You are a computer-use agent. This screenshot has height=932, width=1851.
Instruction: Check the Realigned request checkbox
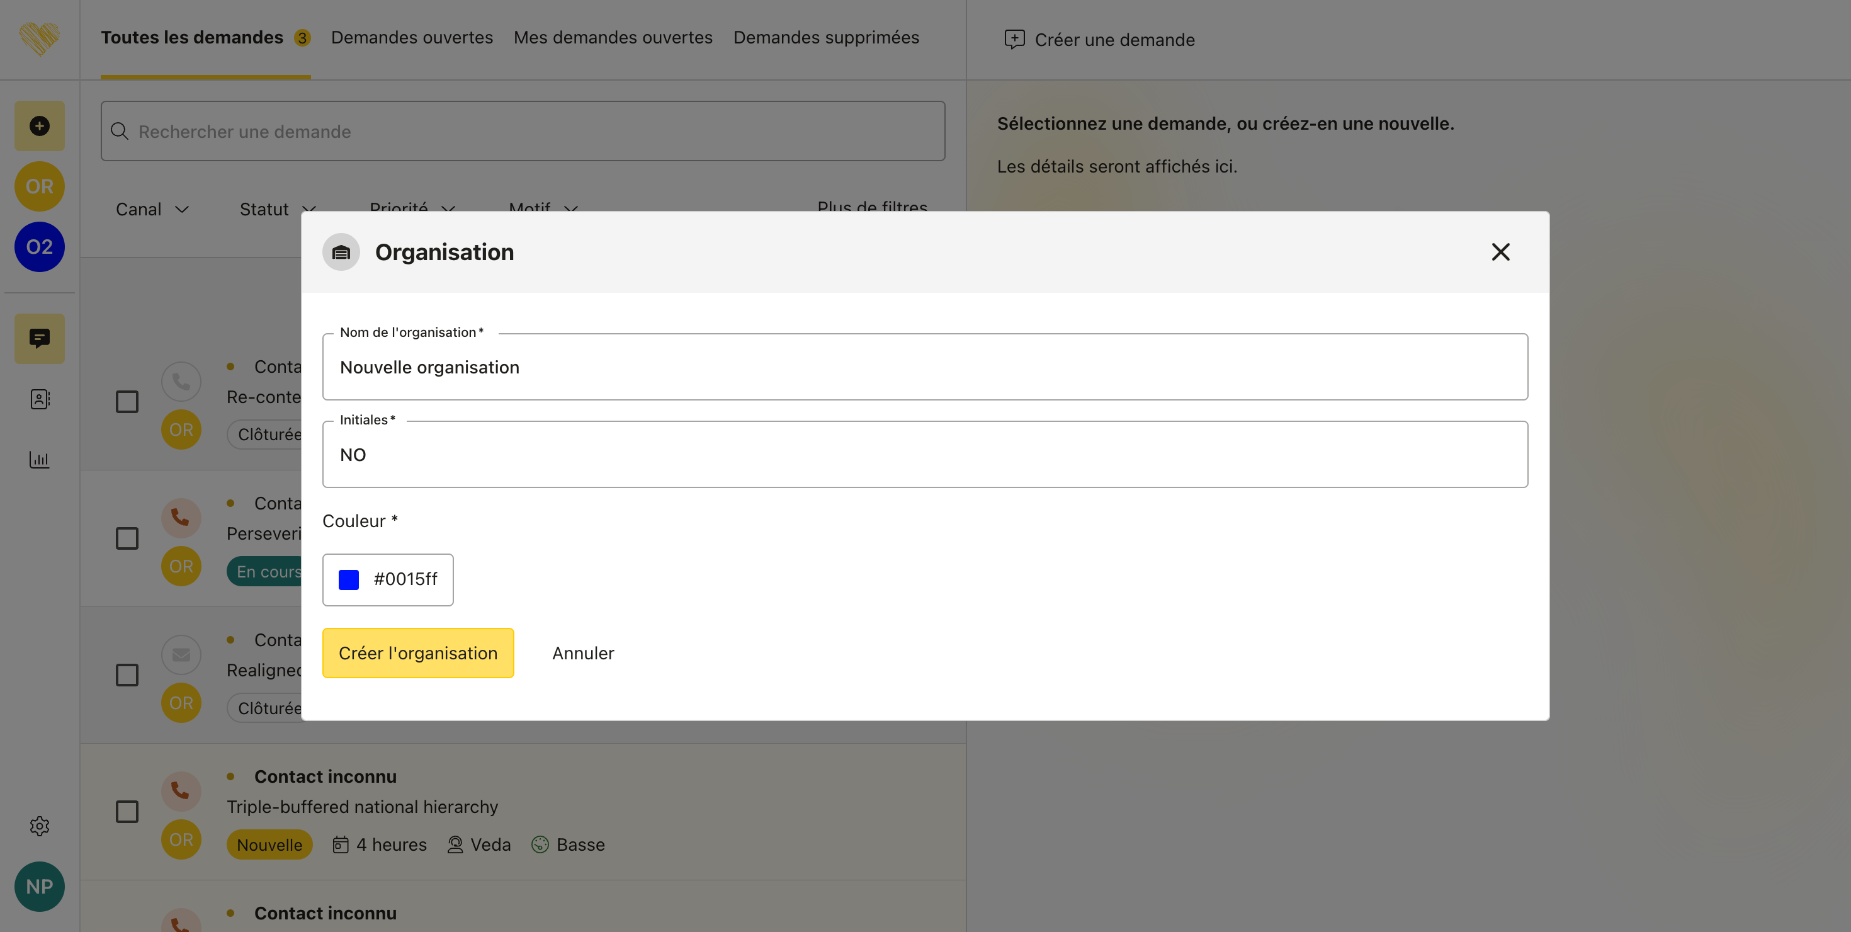(127, 674)
